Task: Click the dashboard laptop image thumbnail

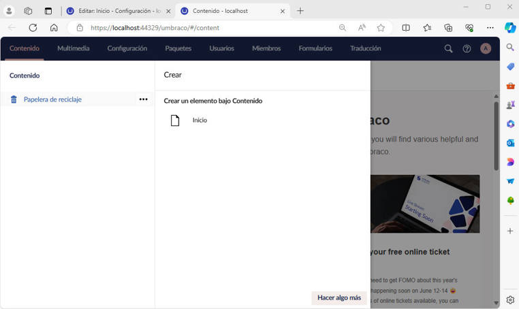Action: point(425,204)
